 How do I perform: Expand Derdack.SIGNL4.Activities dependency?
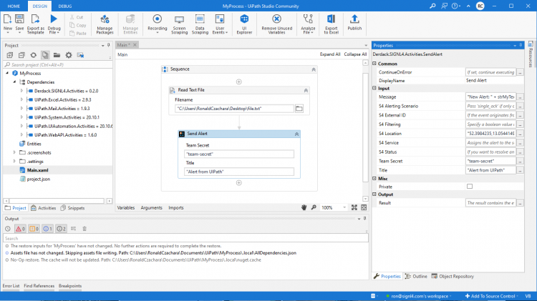click(x=22, y=91)
